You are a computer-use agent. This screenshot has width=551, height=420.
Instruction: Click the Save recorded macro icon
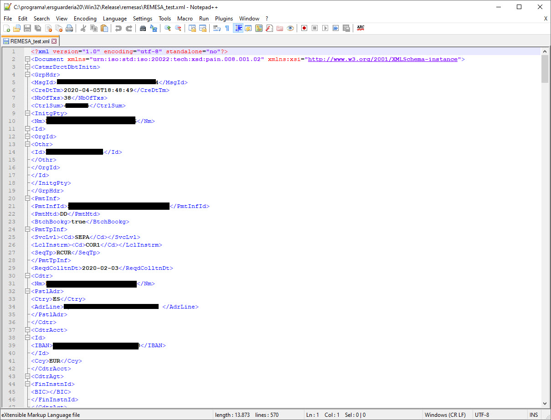click(346, 28)
